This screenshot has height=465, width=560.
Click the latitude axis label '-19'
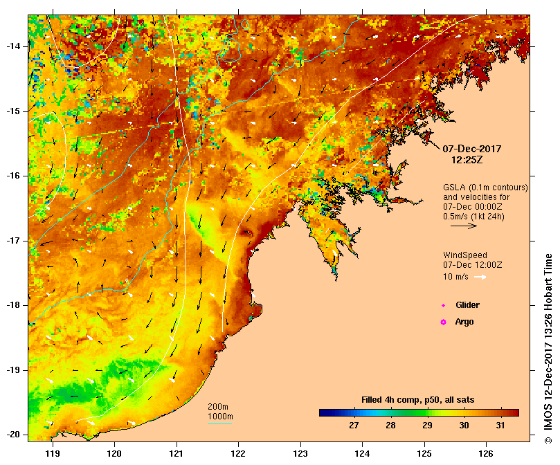click(13, 370)
